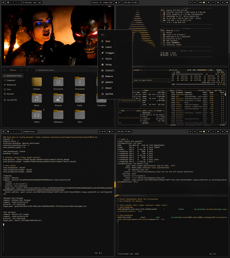The image size is (230, 258).
Task: Toggle auto scaling in btop net box
Action: point(144,110)
